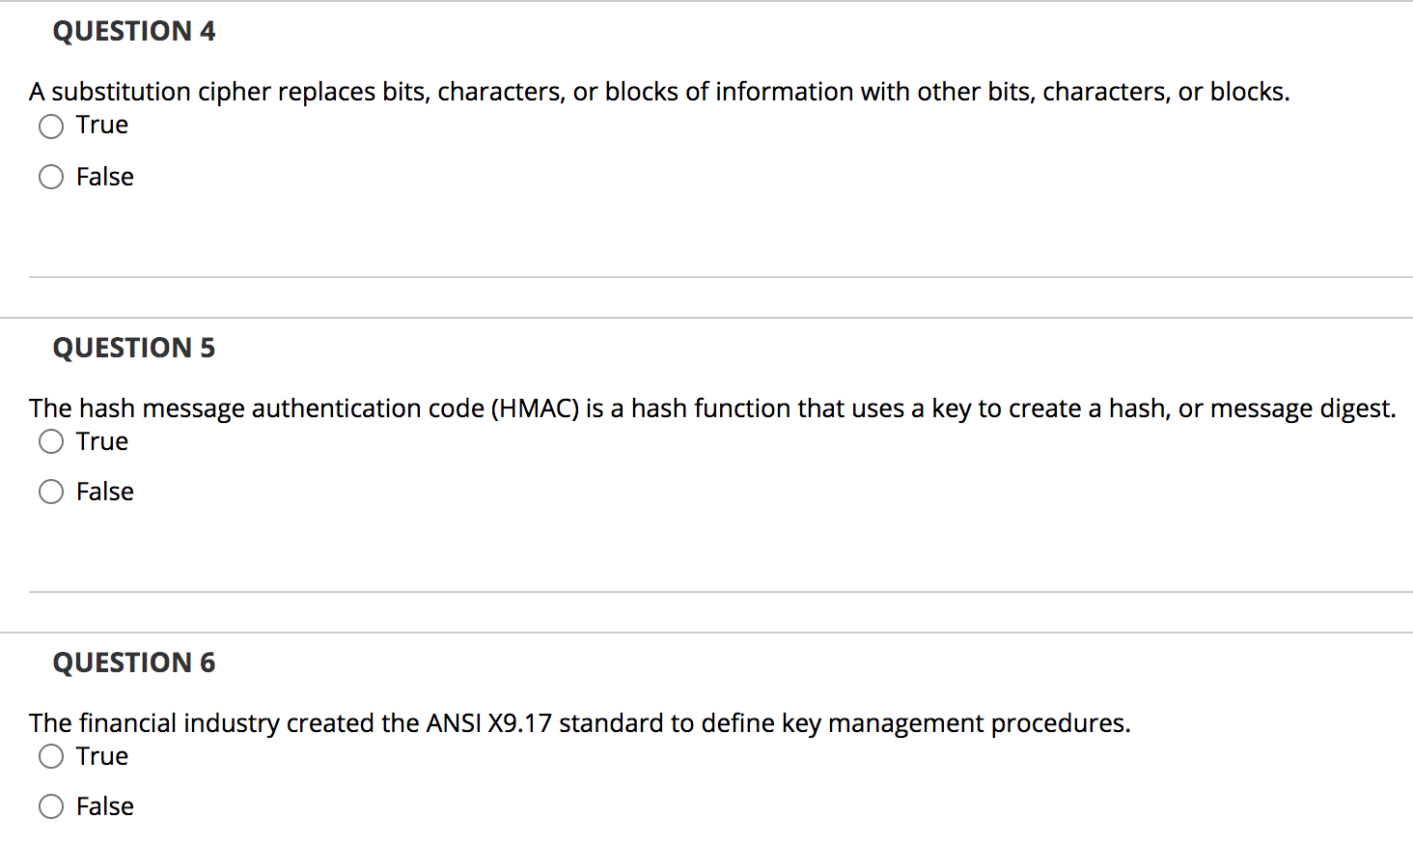Click the QUESTION 6 heading
Image resolution: width=1413 pixels, height=846 pixels.
(x=134, y=663)
